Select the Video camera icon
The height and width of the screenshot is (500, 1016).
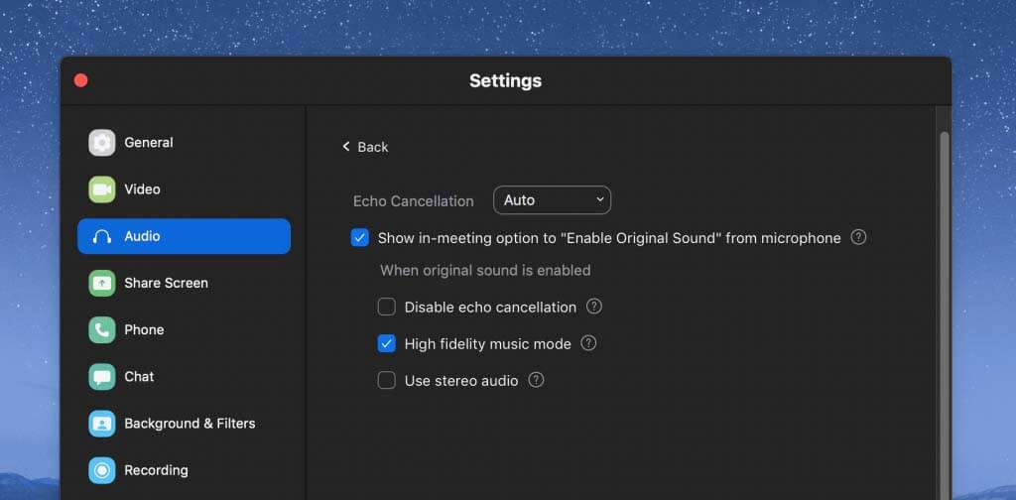(102, 189)
